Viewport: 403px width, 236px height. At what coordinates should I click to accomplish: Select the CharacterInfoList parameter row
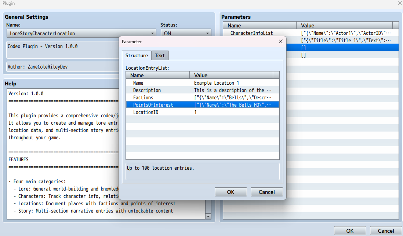[311, 33]
